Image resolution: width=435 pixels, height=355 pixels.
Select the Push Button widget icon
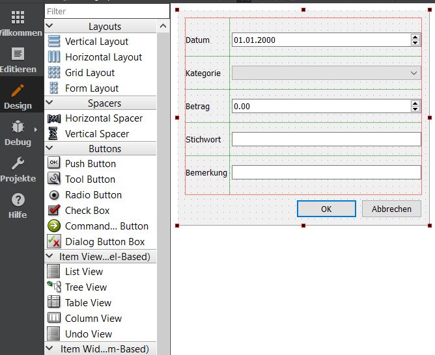click(54, 164)
